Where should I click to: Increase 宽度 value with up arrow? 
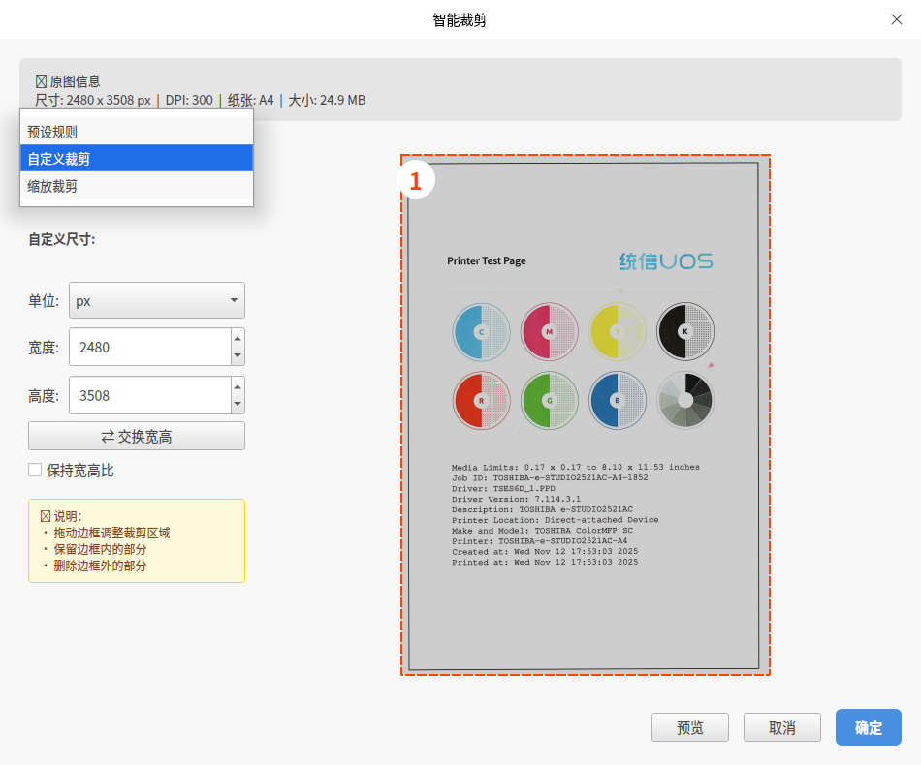(x=238, y=338)
